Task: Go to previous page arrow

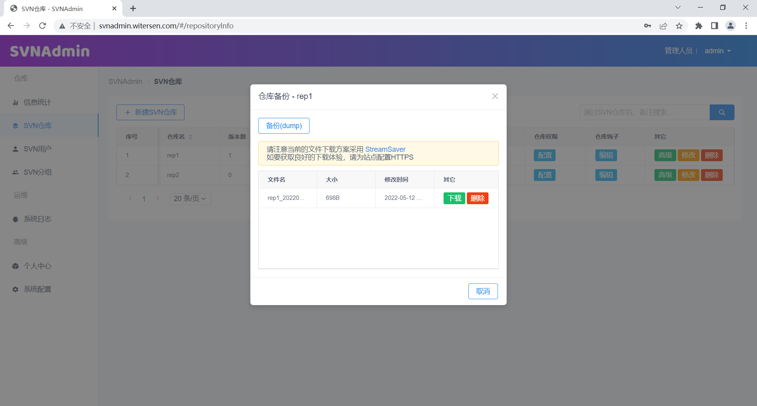Action: [x=131, y=198]
